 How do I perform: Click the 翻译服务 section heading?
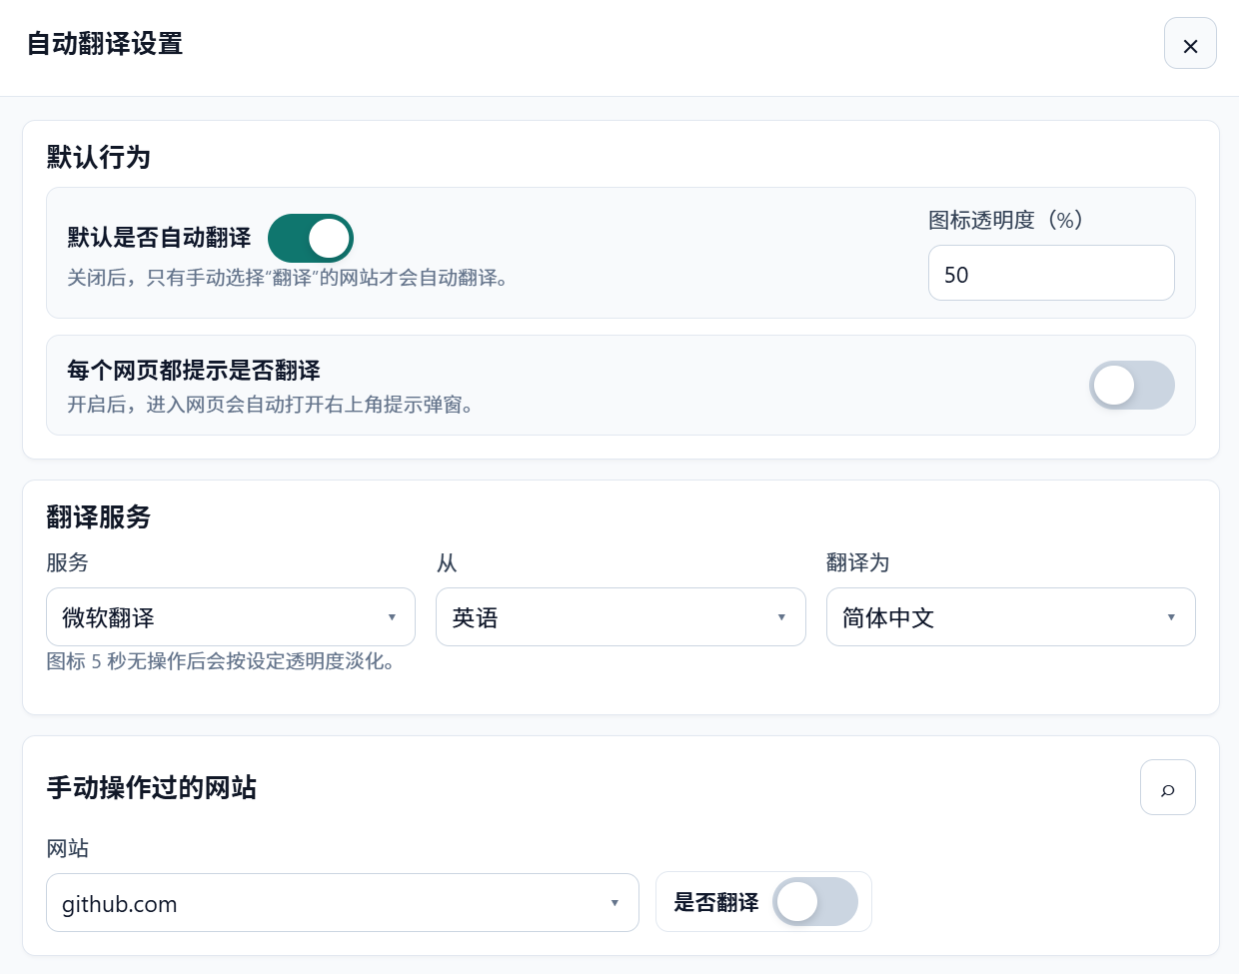pos(98,516)
